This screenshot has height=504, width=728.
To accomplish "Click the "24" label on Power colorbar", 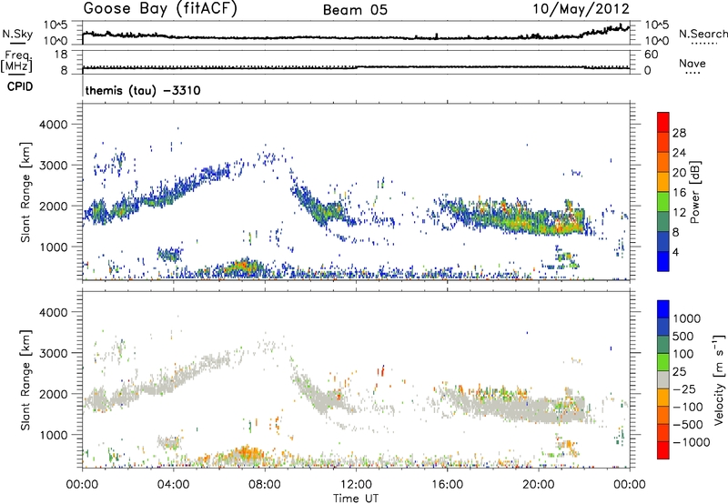I will (679, 153).
